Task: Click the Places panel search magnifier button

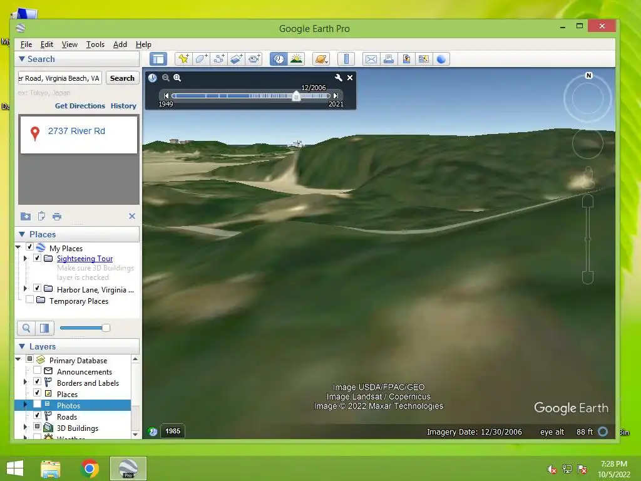Action: (x=26, y=328)
